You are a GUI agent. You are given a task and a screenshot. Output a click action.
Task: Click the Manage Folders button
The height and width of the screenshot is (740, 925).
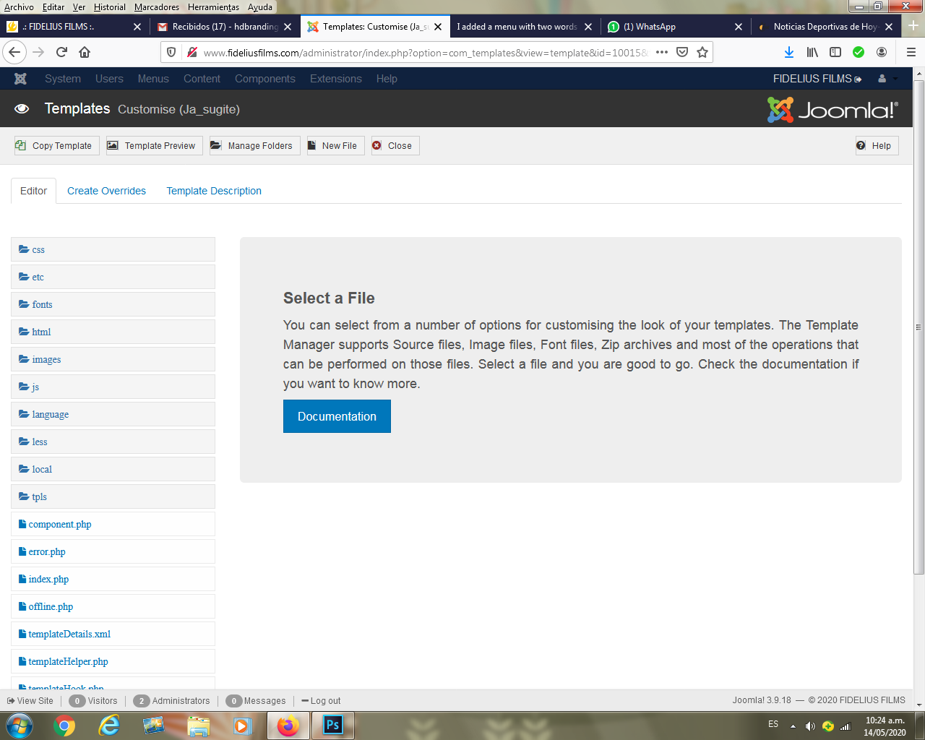click(255, 145)
